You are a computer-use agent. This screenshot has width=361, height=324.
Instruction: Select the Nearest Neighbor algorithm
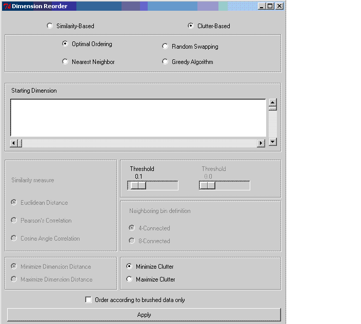point(65,62)
